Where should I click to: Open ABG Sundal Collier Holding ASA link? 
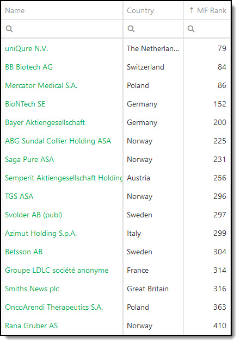pos(58,141)
